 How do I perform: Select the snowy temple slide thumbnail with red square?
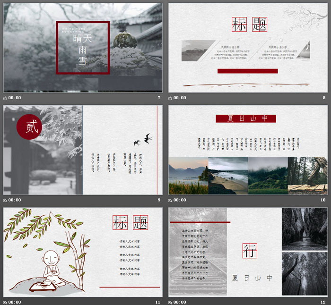point(83,48)
